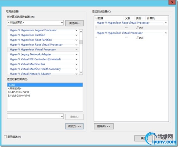Screen dimensions: 178x147
Task: Expand Hyper-V Hypervisor Partition counters
Action: [x=76, y=35]
